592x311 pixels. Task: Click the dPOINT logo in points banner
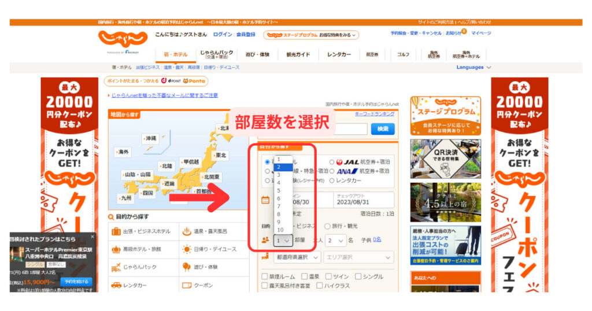click(x=171, y=81)
